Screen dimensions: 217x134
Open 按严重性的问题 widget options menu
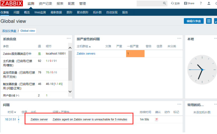click(x=179, y=38)
